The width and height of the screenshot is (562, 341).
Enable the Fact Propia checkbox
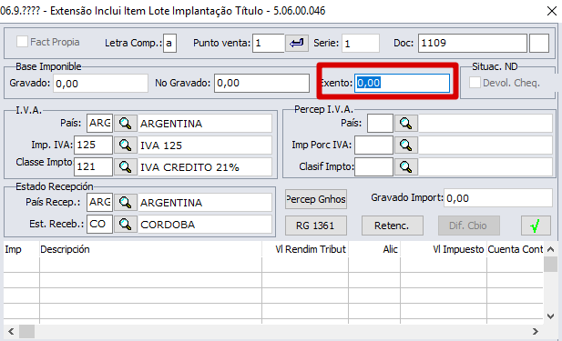22,42
